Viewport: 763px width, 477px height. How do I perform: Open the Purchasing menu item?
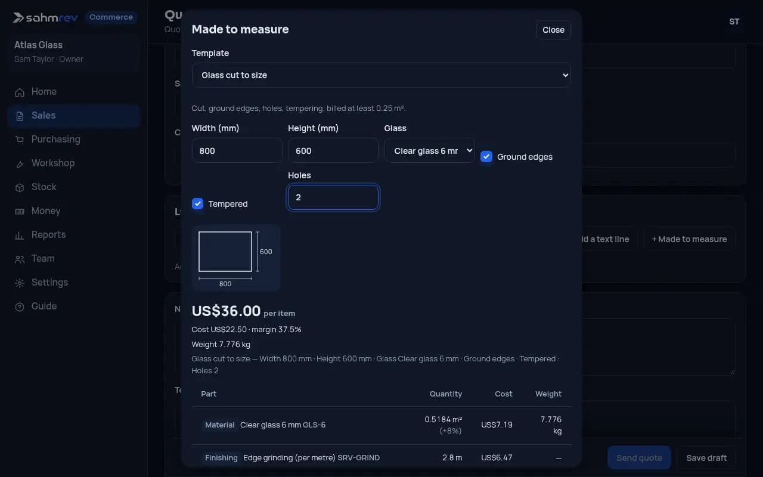coord(74,140)
